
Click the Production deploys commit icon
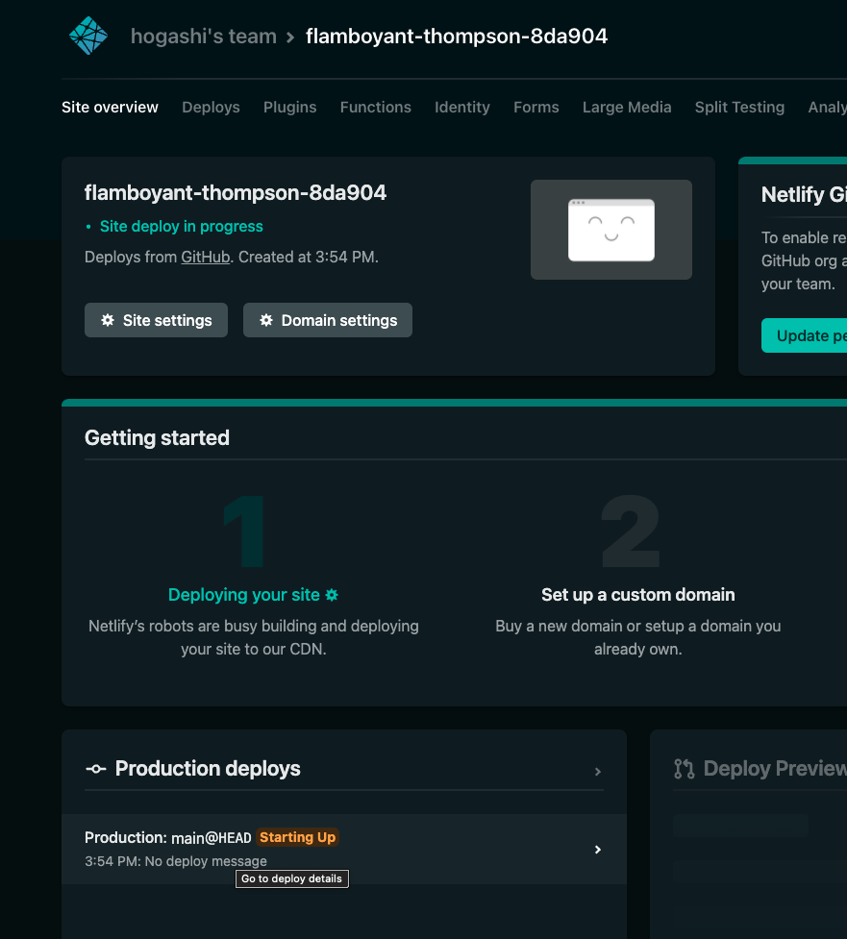pyautogui.click(x=96, y=769)
